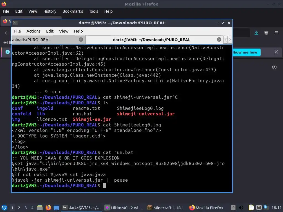The height and width of the screenshot is (212, 283).
Task: Click the show desktop taskbar icon
Action: point(56,208)
